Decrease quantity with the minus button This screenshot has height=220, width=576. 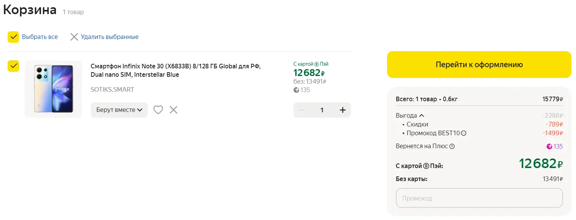(302, 110)
